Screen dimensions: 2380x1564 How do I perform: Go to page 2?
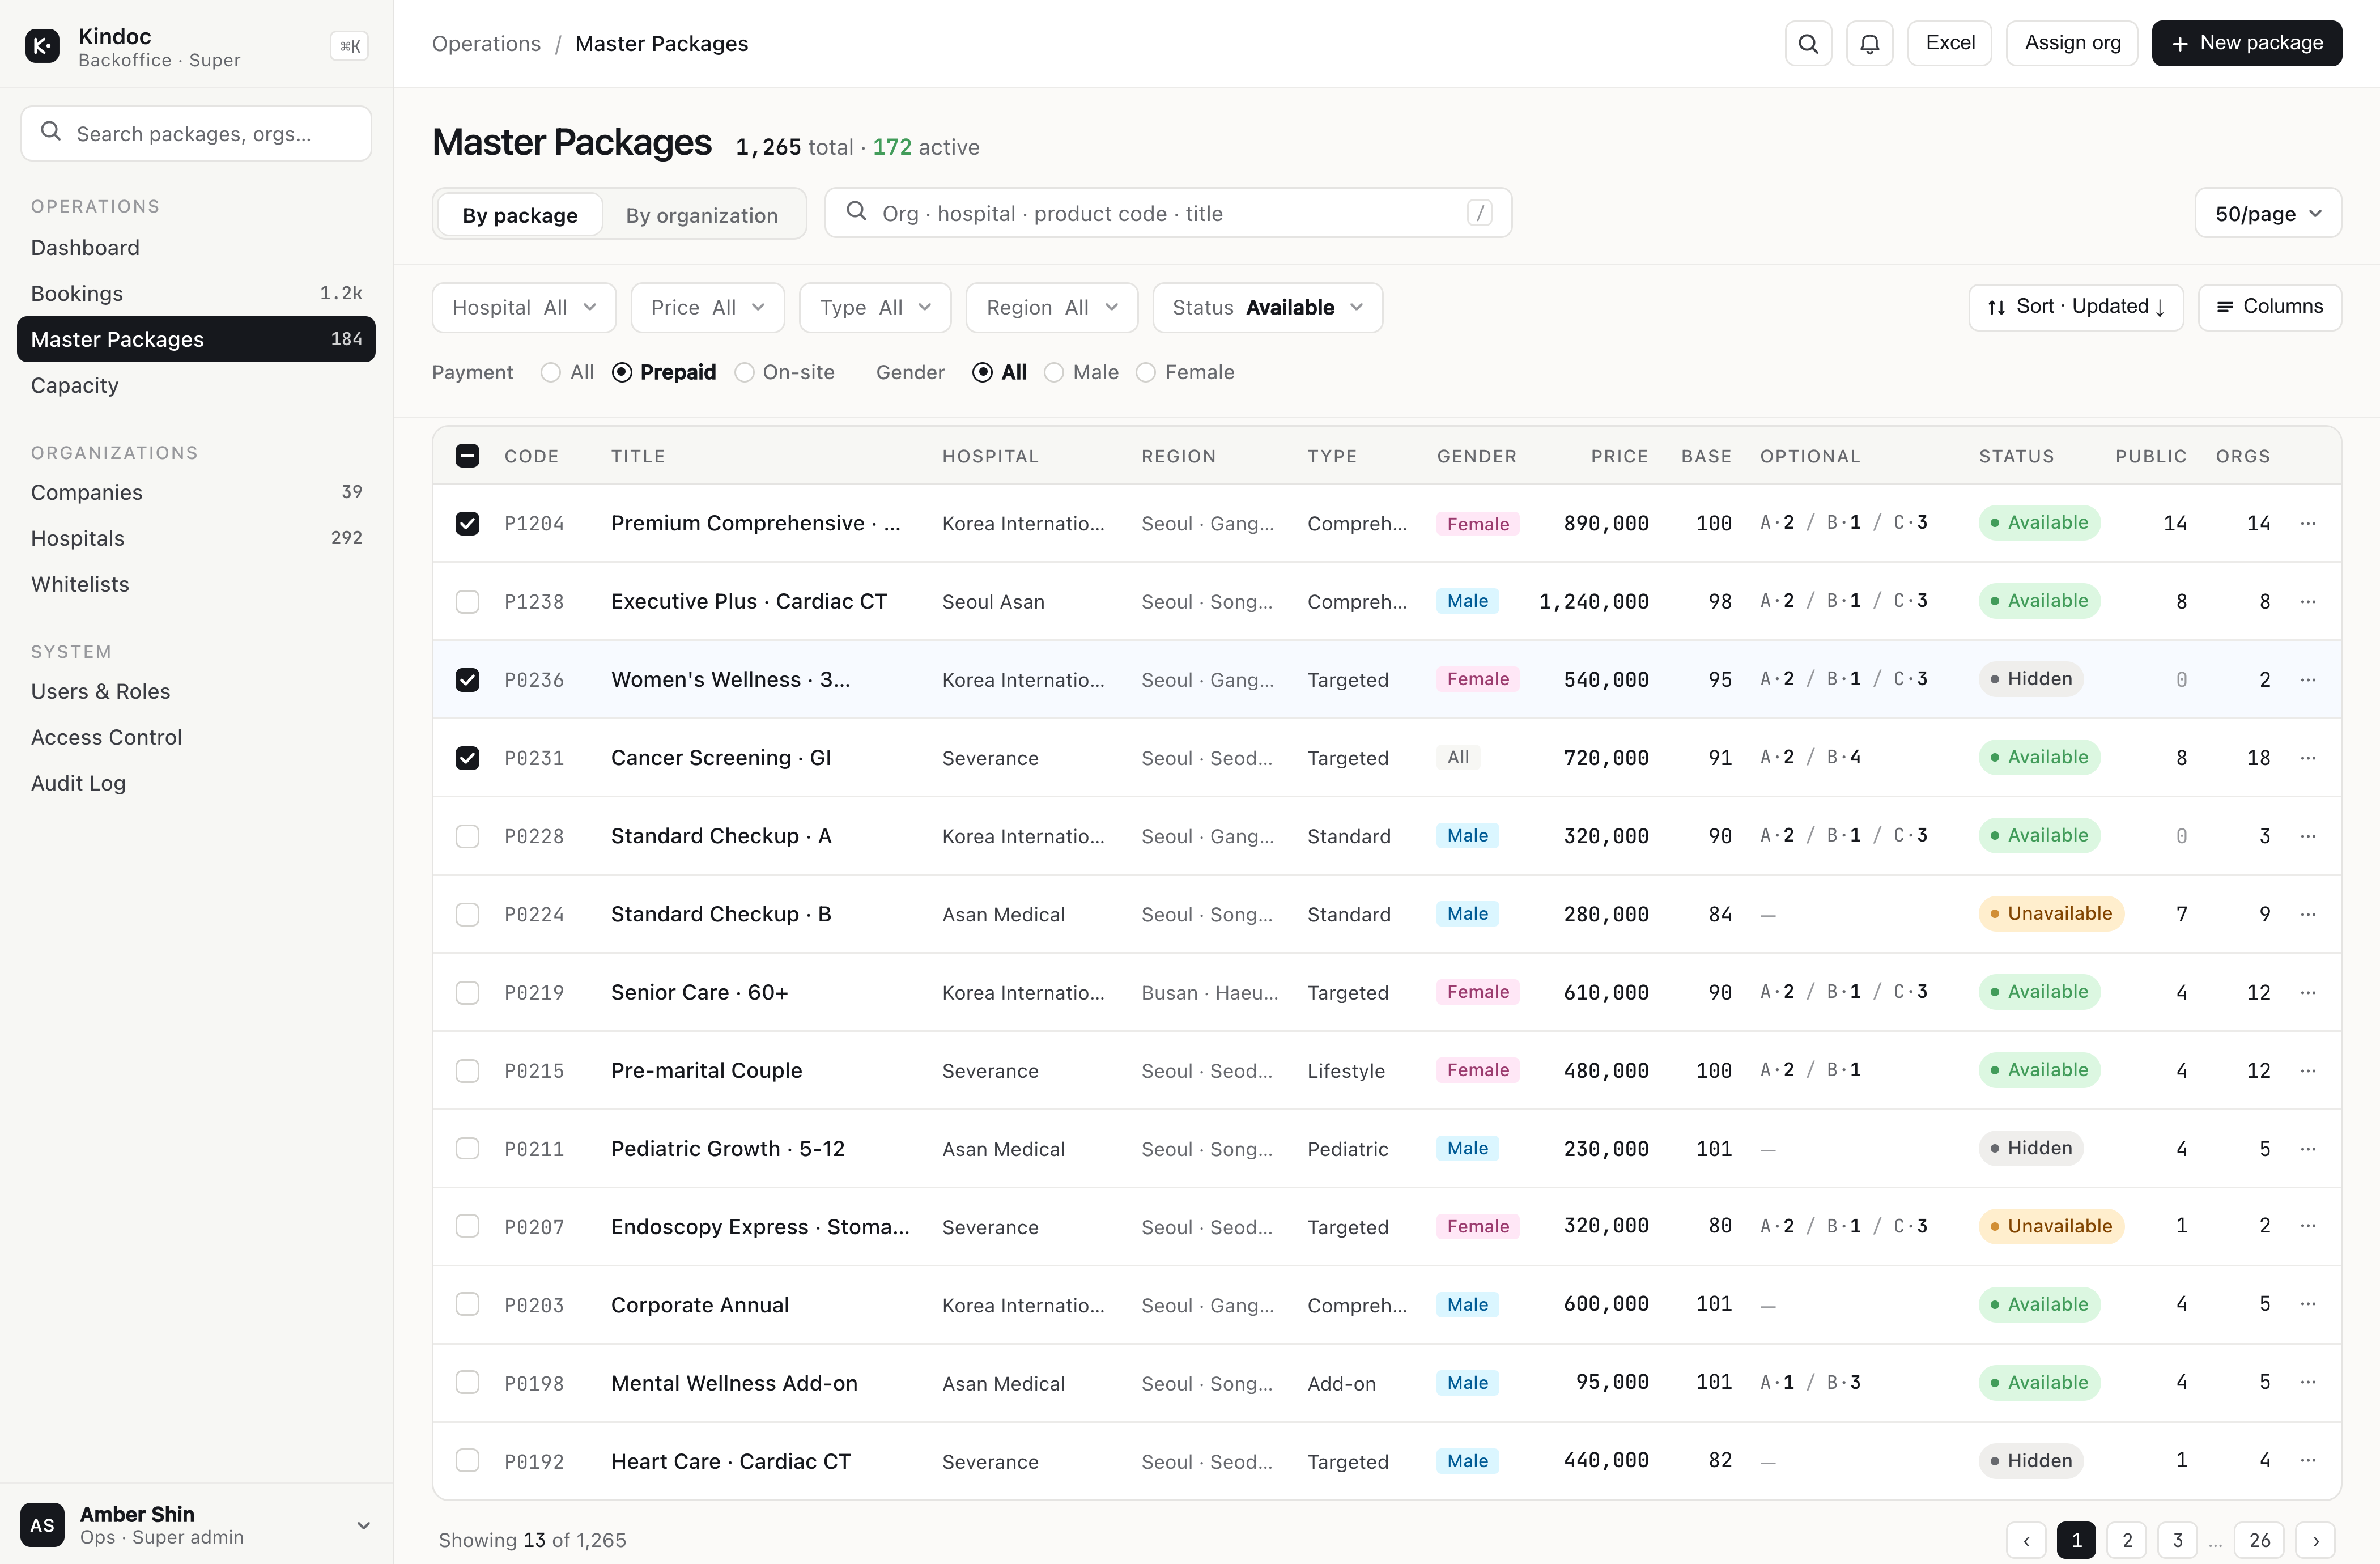point(2127,1540)
